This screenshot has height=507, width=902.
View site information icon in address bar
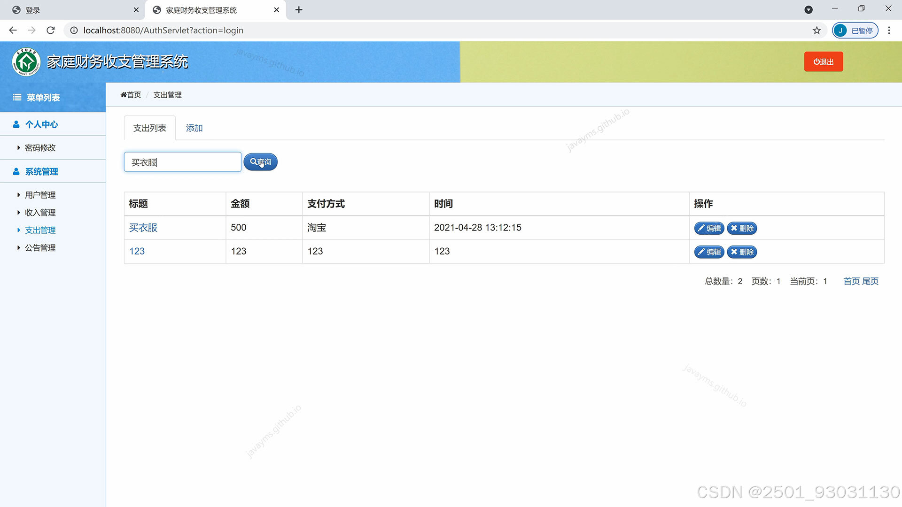coord(74,31)
